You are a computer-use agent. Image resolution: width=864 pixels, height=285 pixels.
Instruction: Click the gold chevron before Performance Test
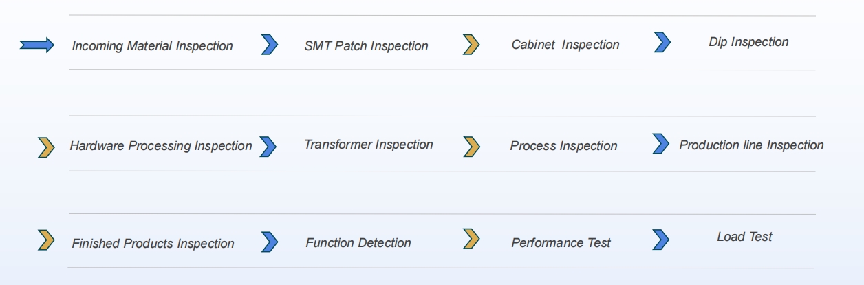click(471, 239)
